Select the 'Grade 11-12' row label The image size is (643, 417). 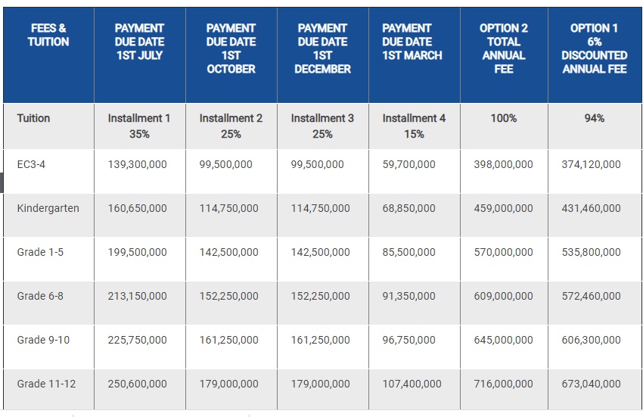[46, 384]
